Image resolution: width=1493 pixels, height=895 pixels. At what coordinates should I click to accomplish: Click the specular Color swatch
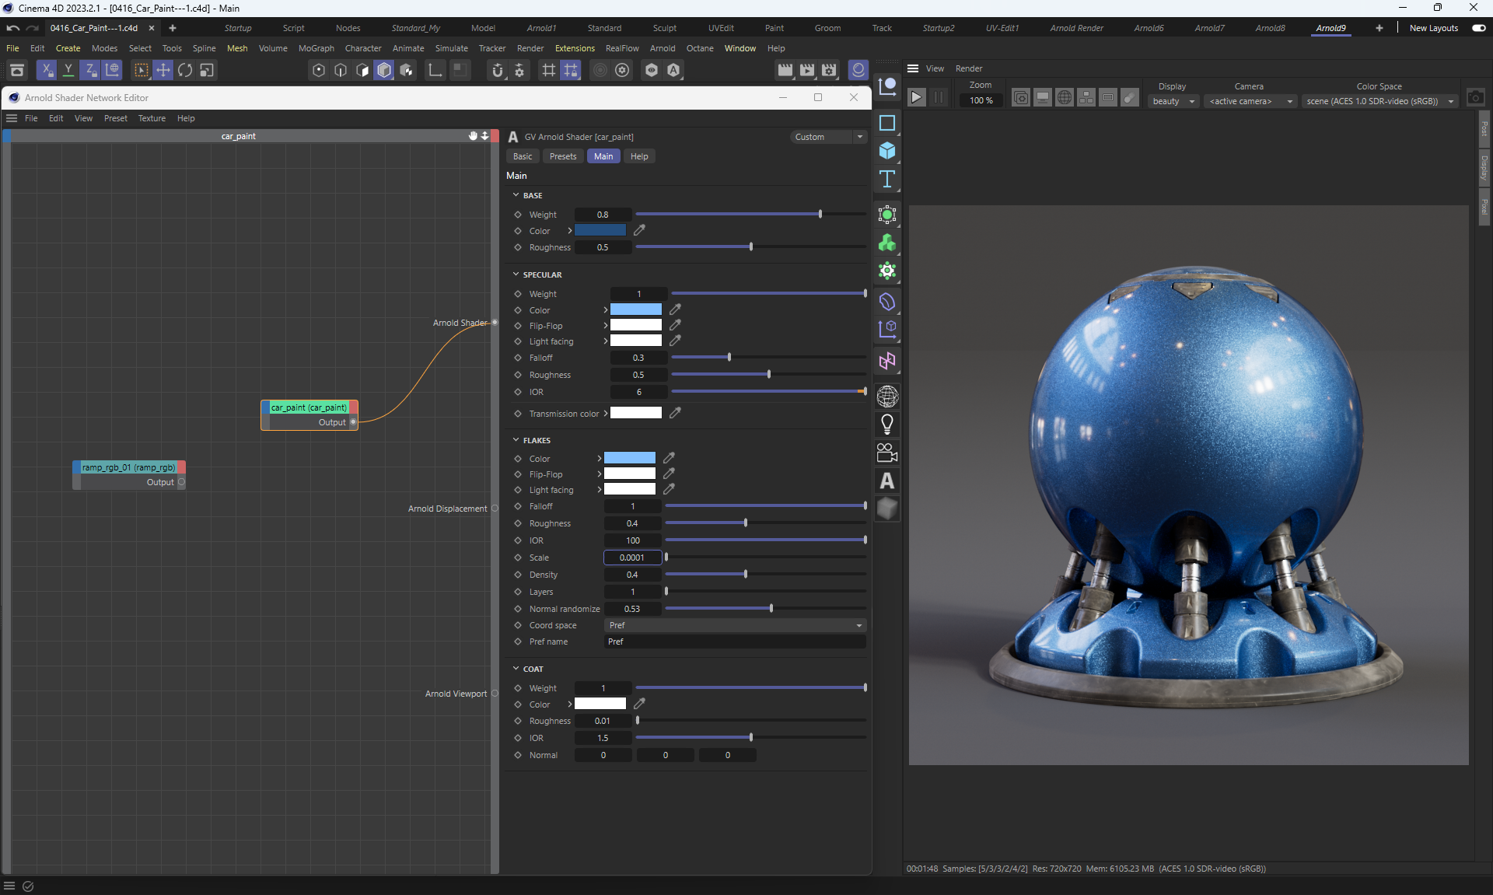tap(635, 309)
